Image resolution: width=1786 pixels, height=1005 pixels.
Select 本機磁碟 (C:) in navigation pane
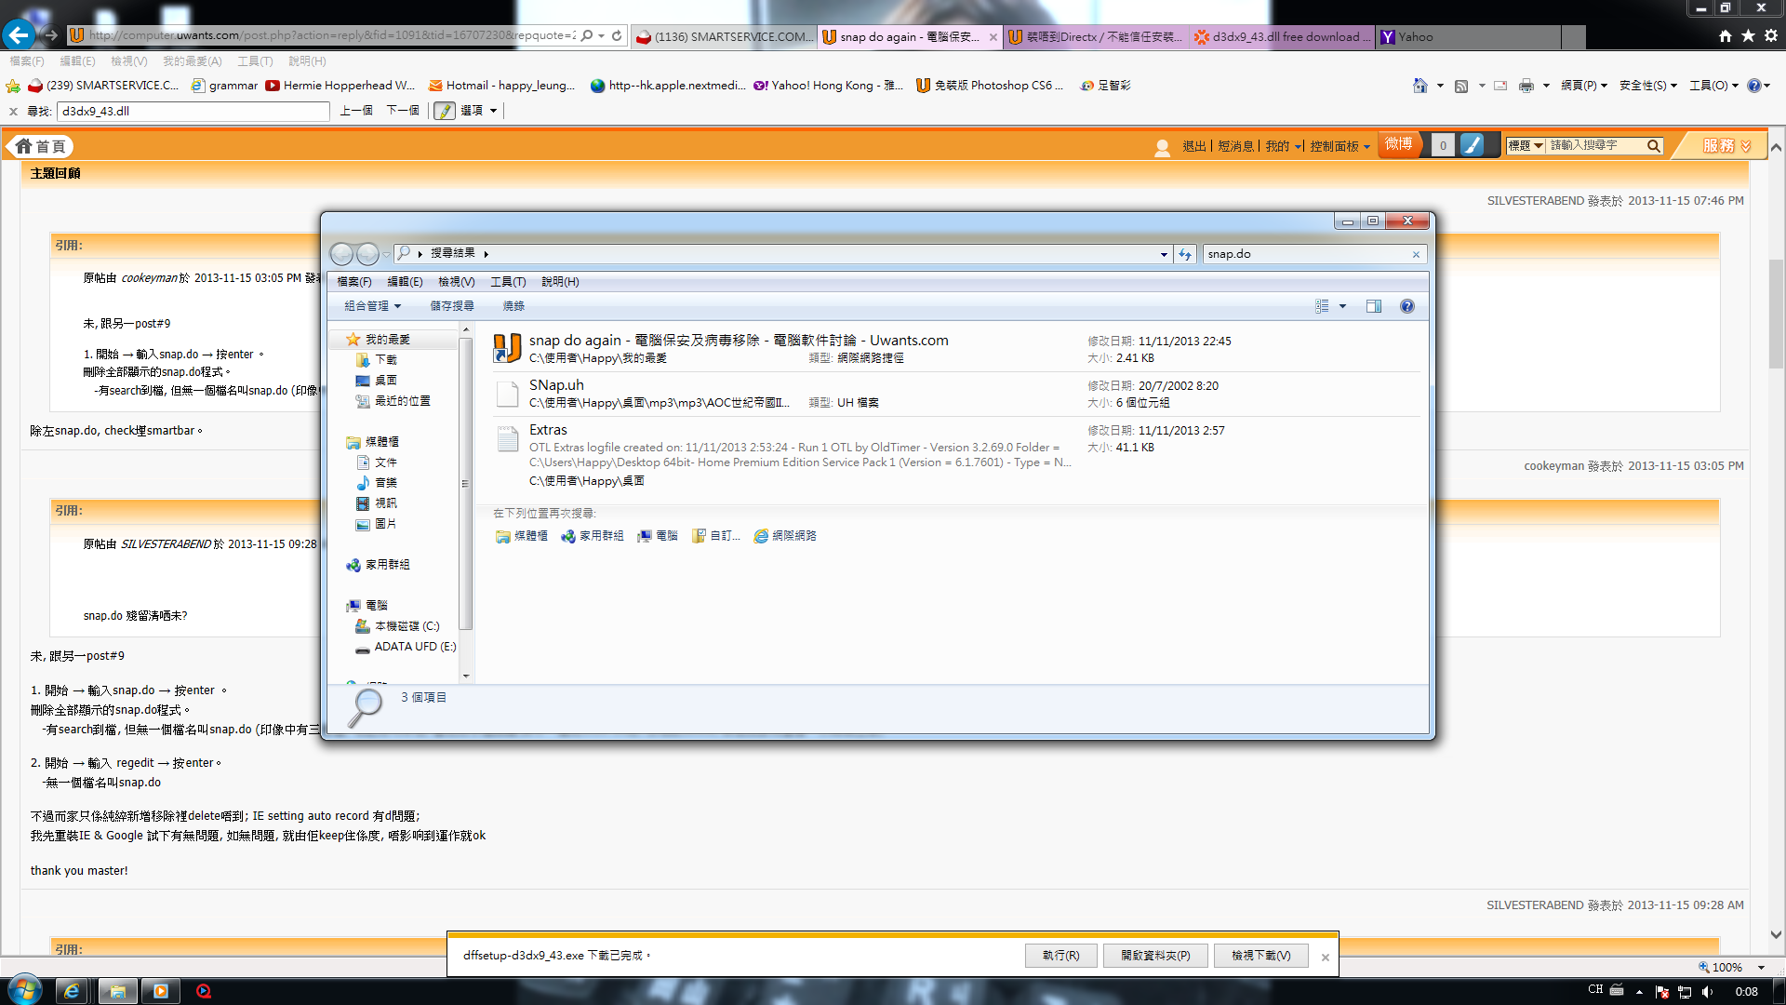[x=407, y=626]
